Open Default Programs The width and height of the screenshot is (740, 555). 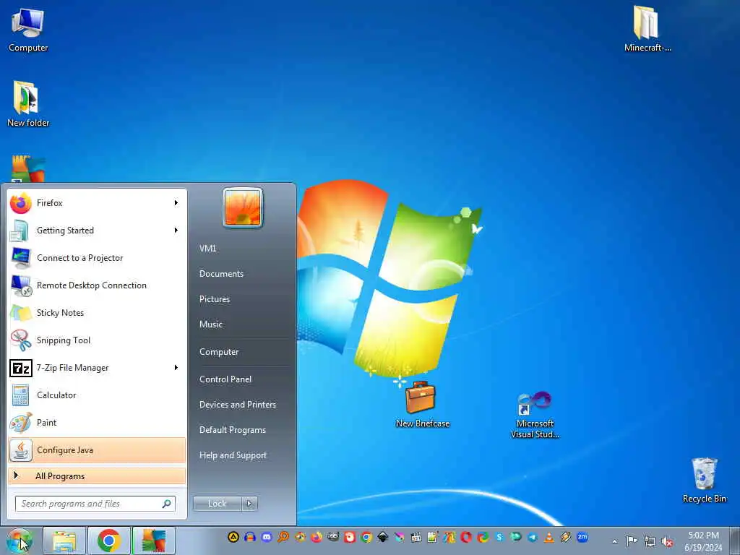(233, 430)
